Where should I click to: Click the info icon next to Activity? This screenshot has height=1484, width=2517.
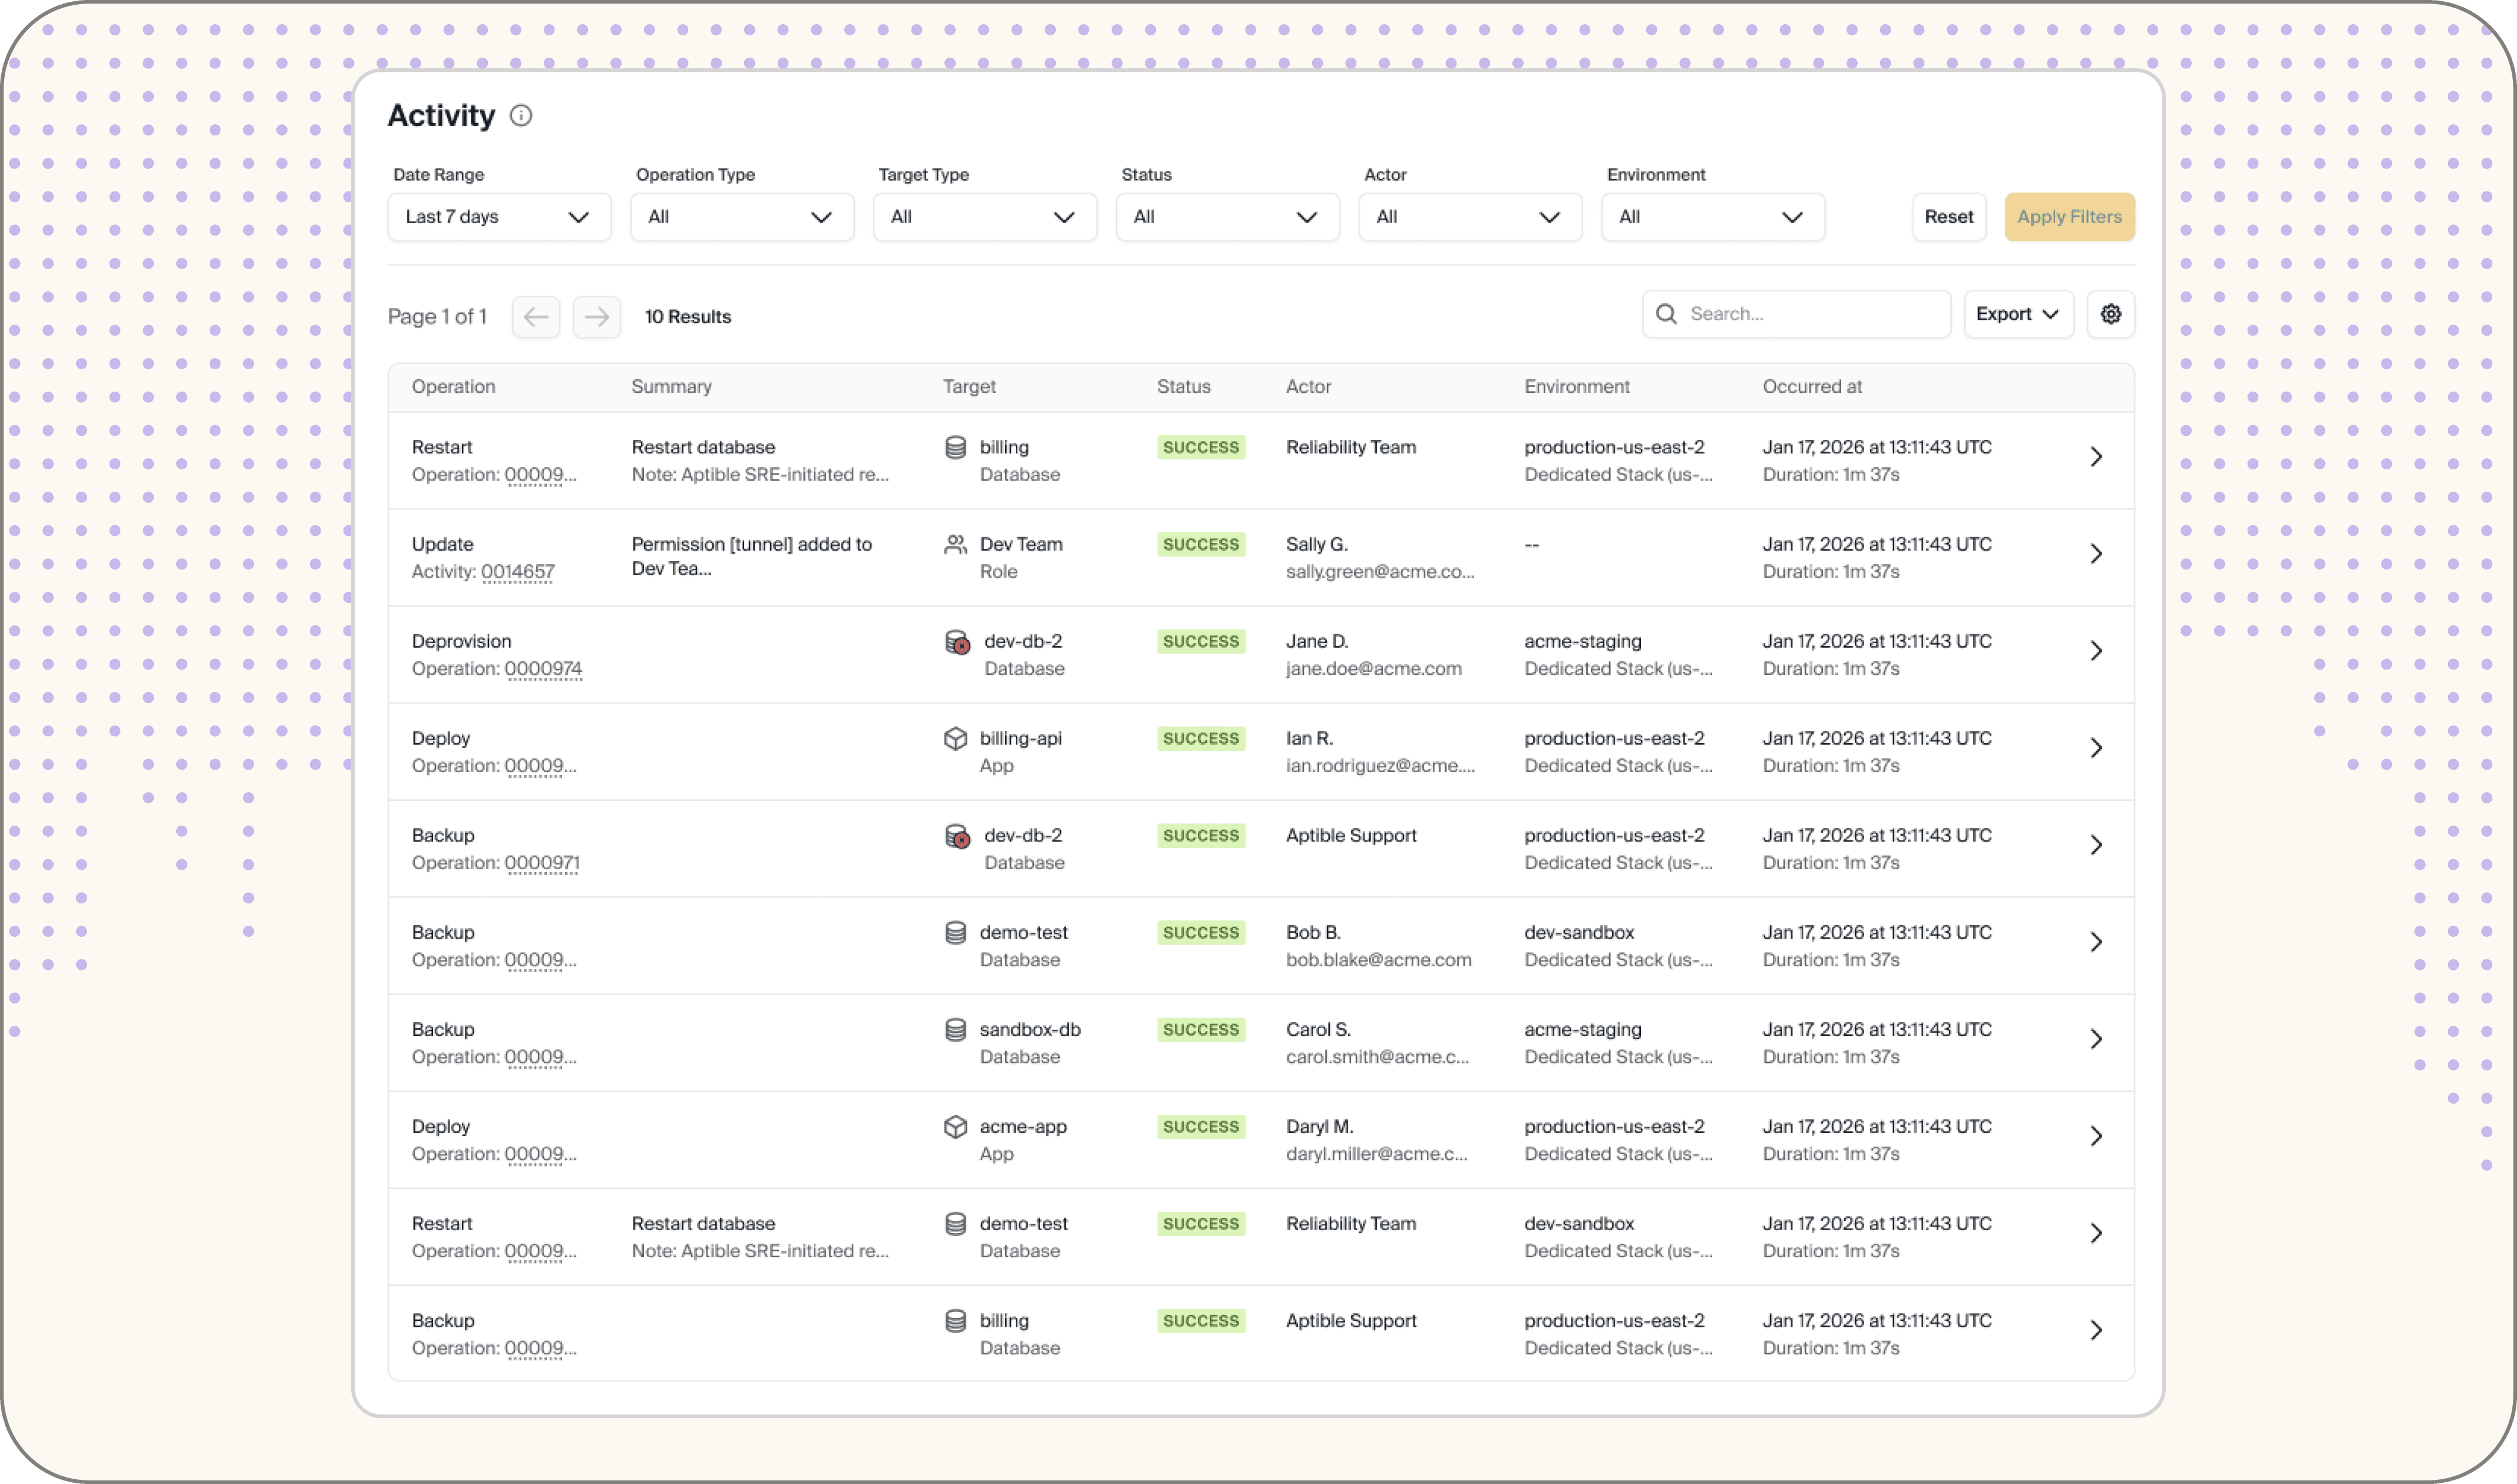[x=521, y=116]
